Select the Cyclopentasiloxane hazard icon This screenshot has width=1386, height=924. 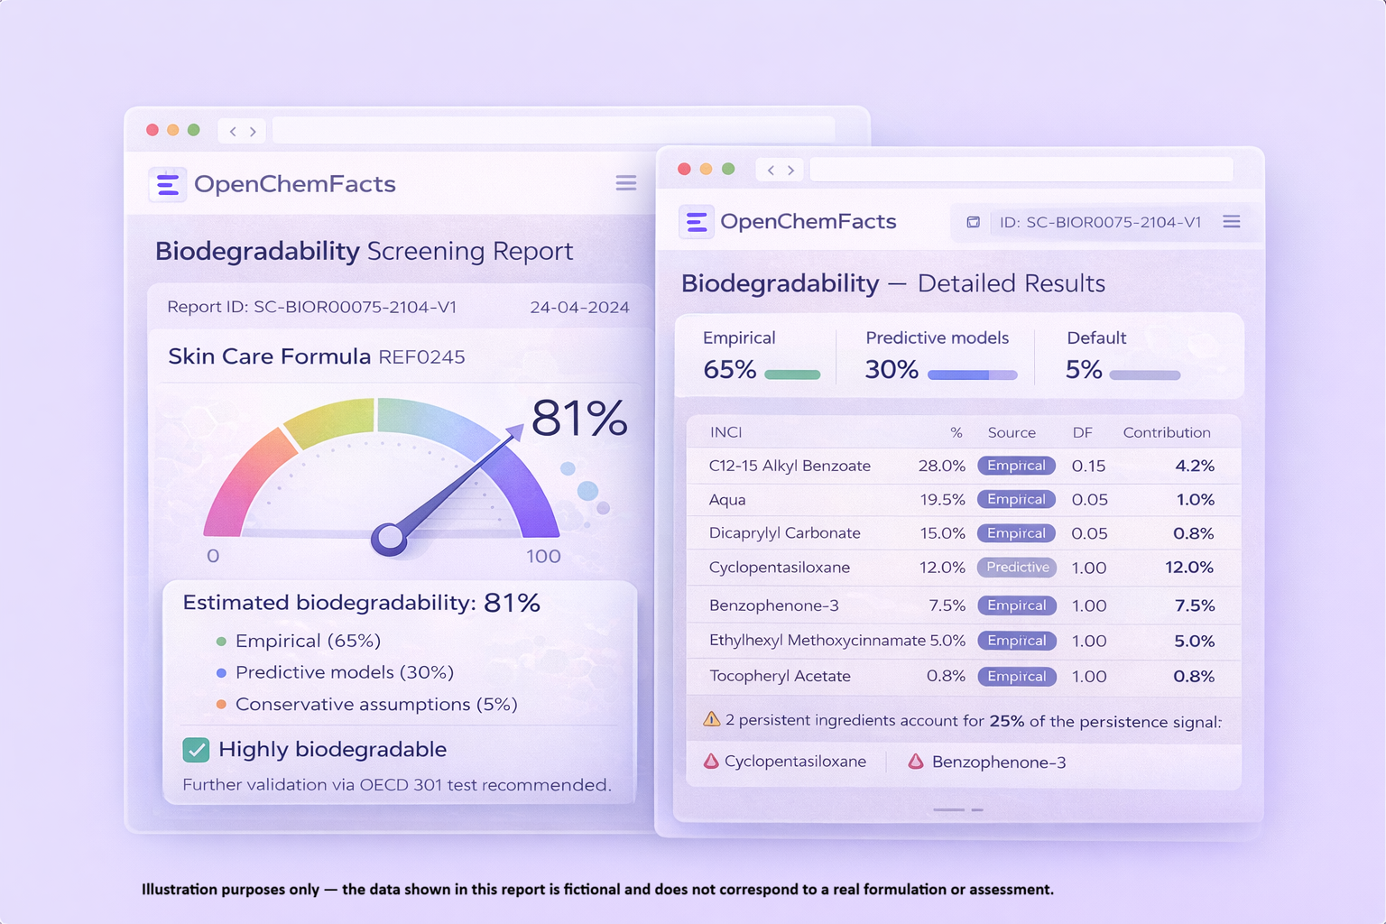711,762
